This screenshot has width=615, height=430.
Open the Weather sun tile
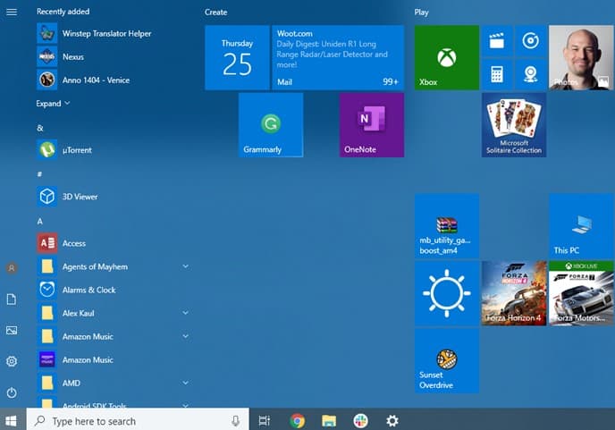point(447,293)
